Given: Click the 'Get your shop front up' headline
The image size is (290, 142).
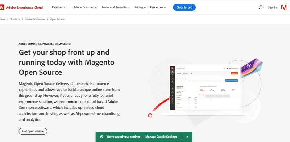Looking at the screenshot, I should pyautogui.click(x=67, y=63).
